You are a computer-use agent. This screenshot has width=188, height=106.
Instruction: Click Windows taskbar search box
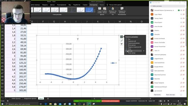22,104
